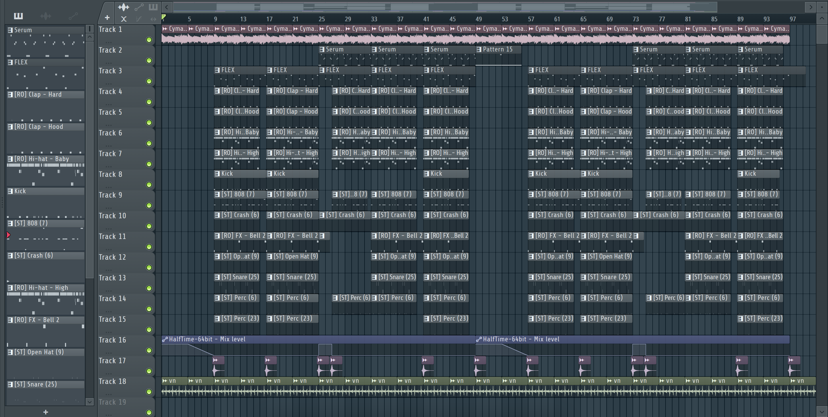Image resolution: width=828 pixels, height=417 pixels.
Task: Click the plus button above Track 1
Action: tap(107, 18)
